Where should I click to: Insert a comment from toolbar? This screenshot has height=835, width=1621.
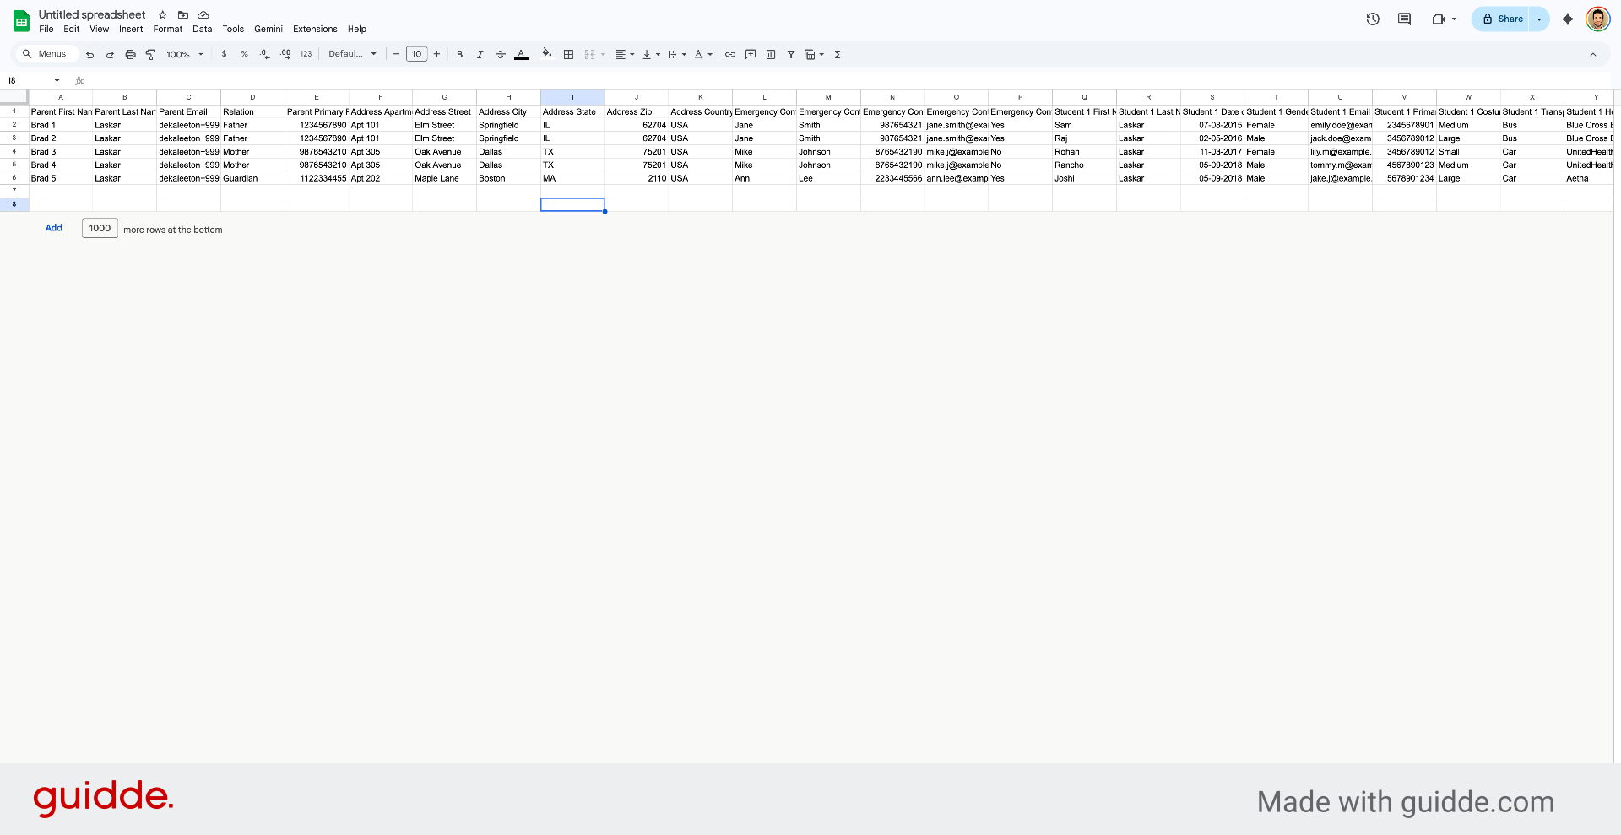751,54
